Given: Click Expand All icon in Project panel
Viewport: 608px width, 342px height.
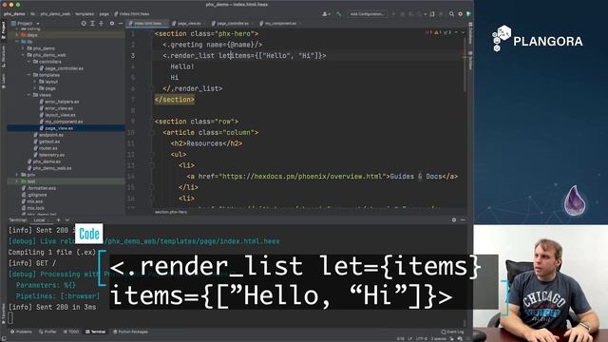Looking at the screenshot, I should [92, 24].
